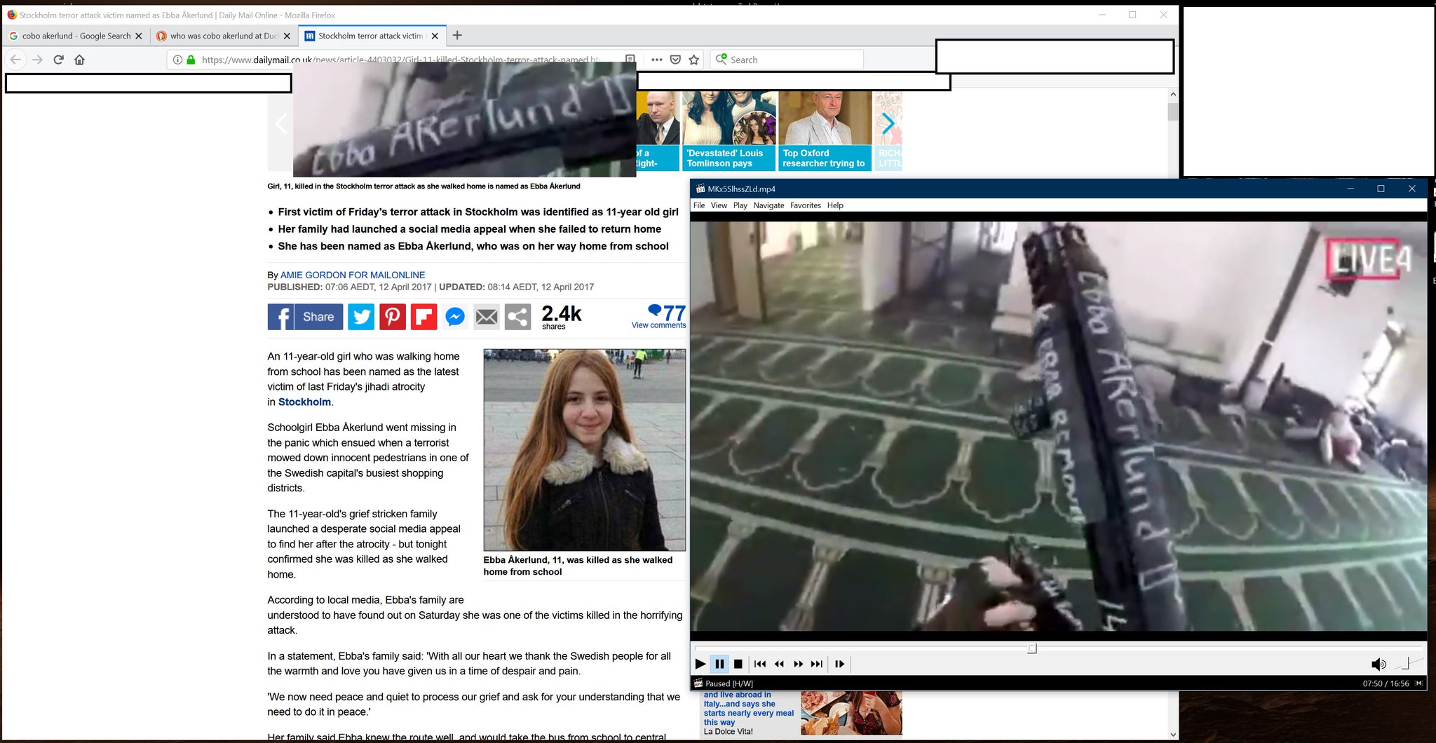Image resolution: width=1436 pixels, height=743 pixels.
Task: Close the Google Search tab
Action: (138, 36)
